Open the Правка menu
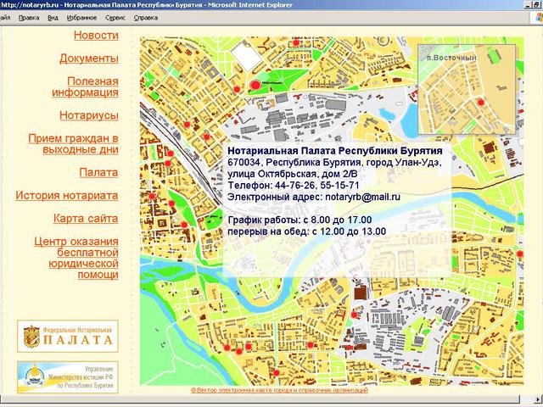Screen dimensions: 543x407 click(x=29, y=17)
